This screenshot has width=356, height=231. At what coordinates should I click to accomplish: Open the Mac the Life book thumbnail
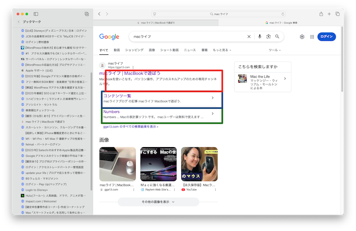pos(242,79)
